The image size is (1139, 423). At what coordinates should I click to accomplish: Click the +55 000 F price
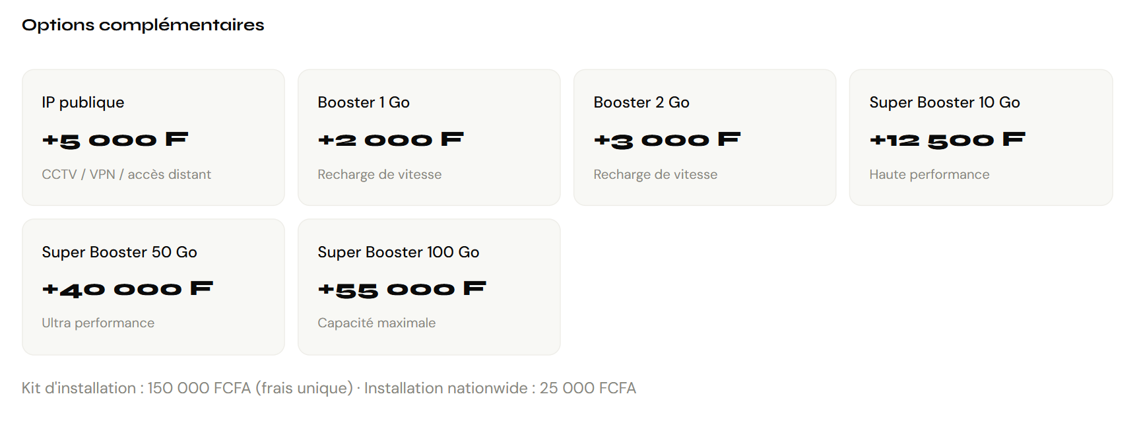point(402,289)
